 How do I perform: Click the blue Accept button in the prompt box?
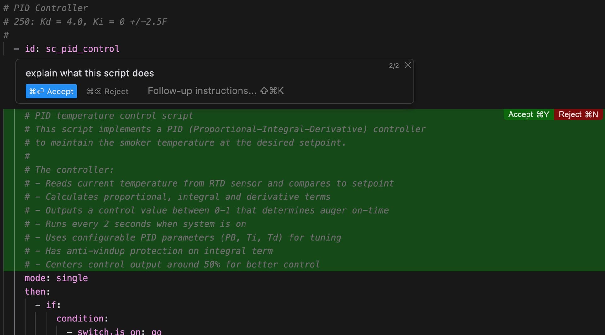coord(51,91)
